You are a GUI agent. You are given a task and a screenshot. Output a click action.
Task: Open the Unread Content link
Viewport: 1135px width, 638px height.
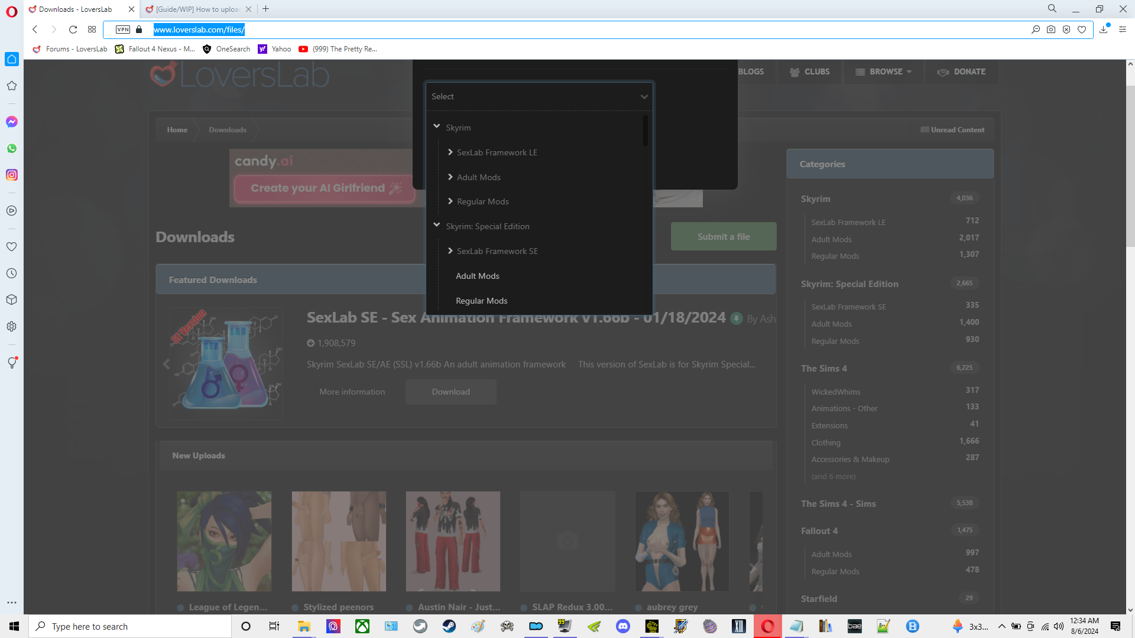coord(953,130)
